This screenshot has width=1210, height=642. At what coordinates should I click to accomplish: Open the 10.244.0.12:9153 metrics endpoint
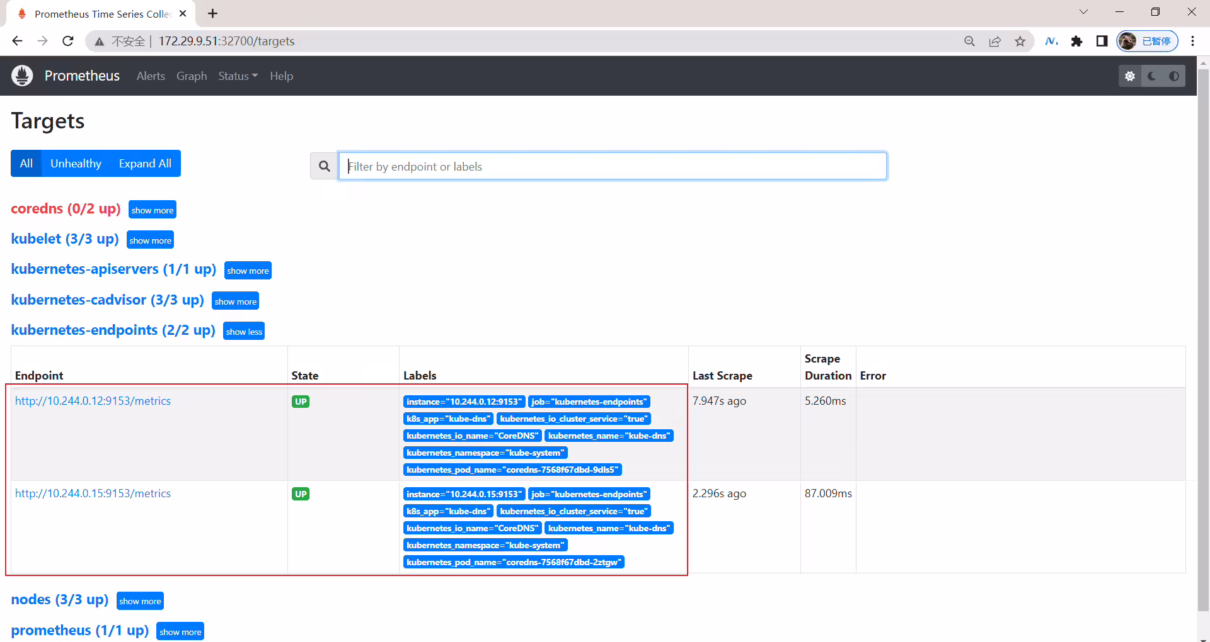[x=93, y=401]
